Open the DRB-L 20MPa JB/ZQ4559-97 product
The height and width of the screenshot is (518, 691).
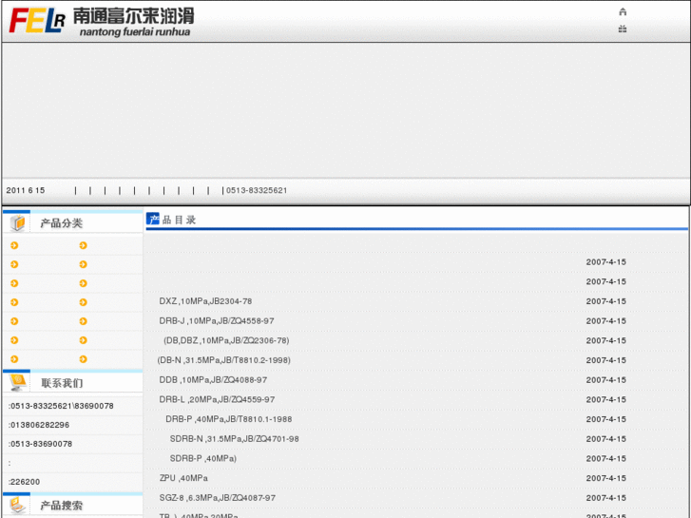coord(217,400)
